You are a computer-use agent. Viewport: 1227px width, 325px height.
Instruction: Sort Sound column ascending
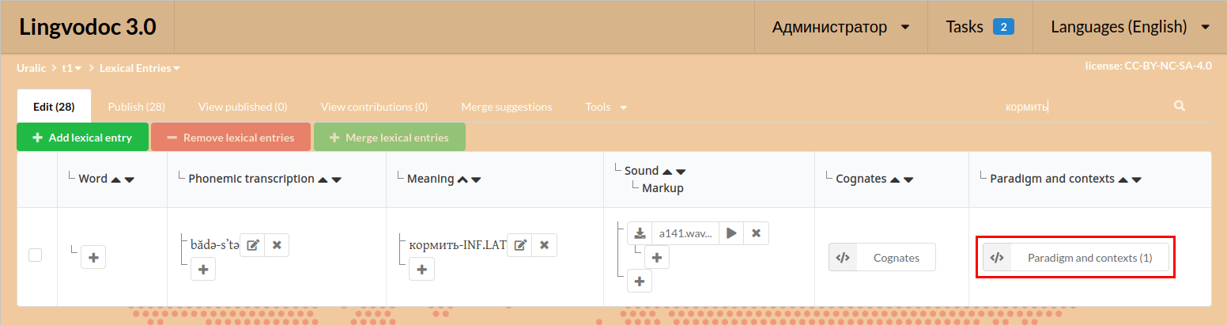[667, 171]
